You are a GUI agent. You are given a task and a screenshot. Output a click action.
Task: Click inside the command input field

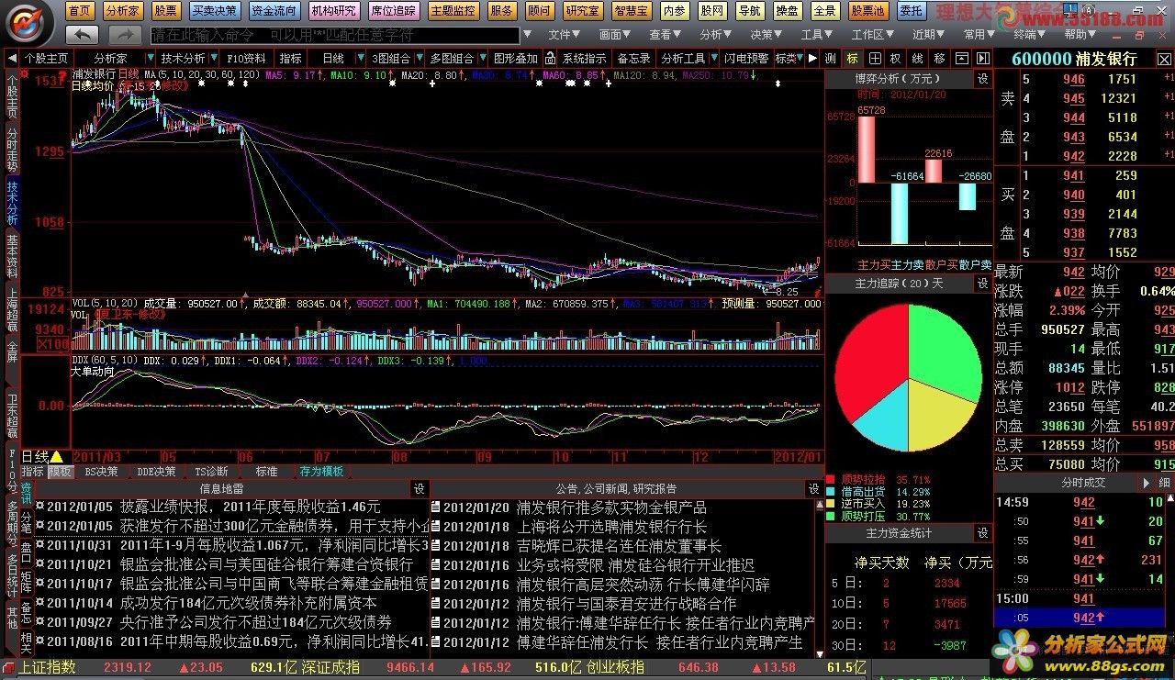[335, 35]
